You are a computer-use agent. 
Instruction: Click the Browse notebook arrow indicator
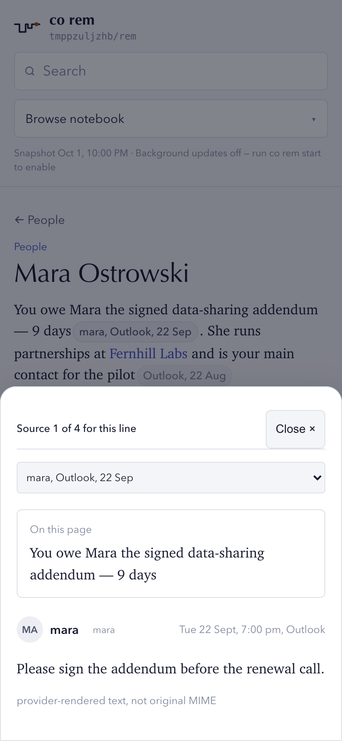click(x=313, y=119)
